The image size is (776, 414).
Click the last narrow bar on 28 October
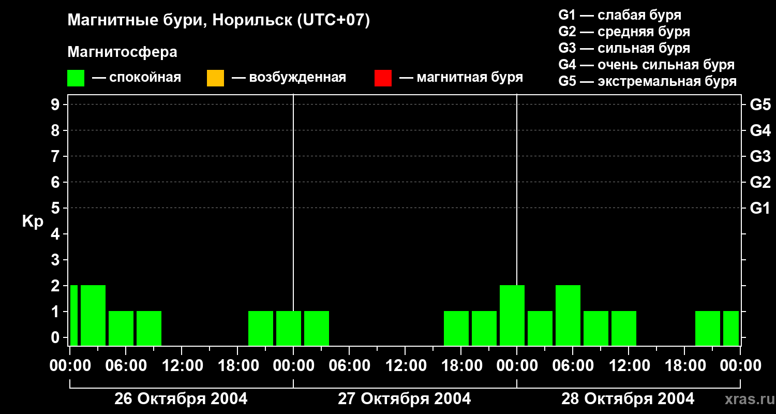coord(730,328)
